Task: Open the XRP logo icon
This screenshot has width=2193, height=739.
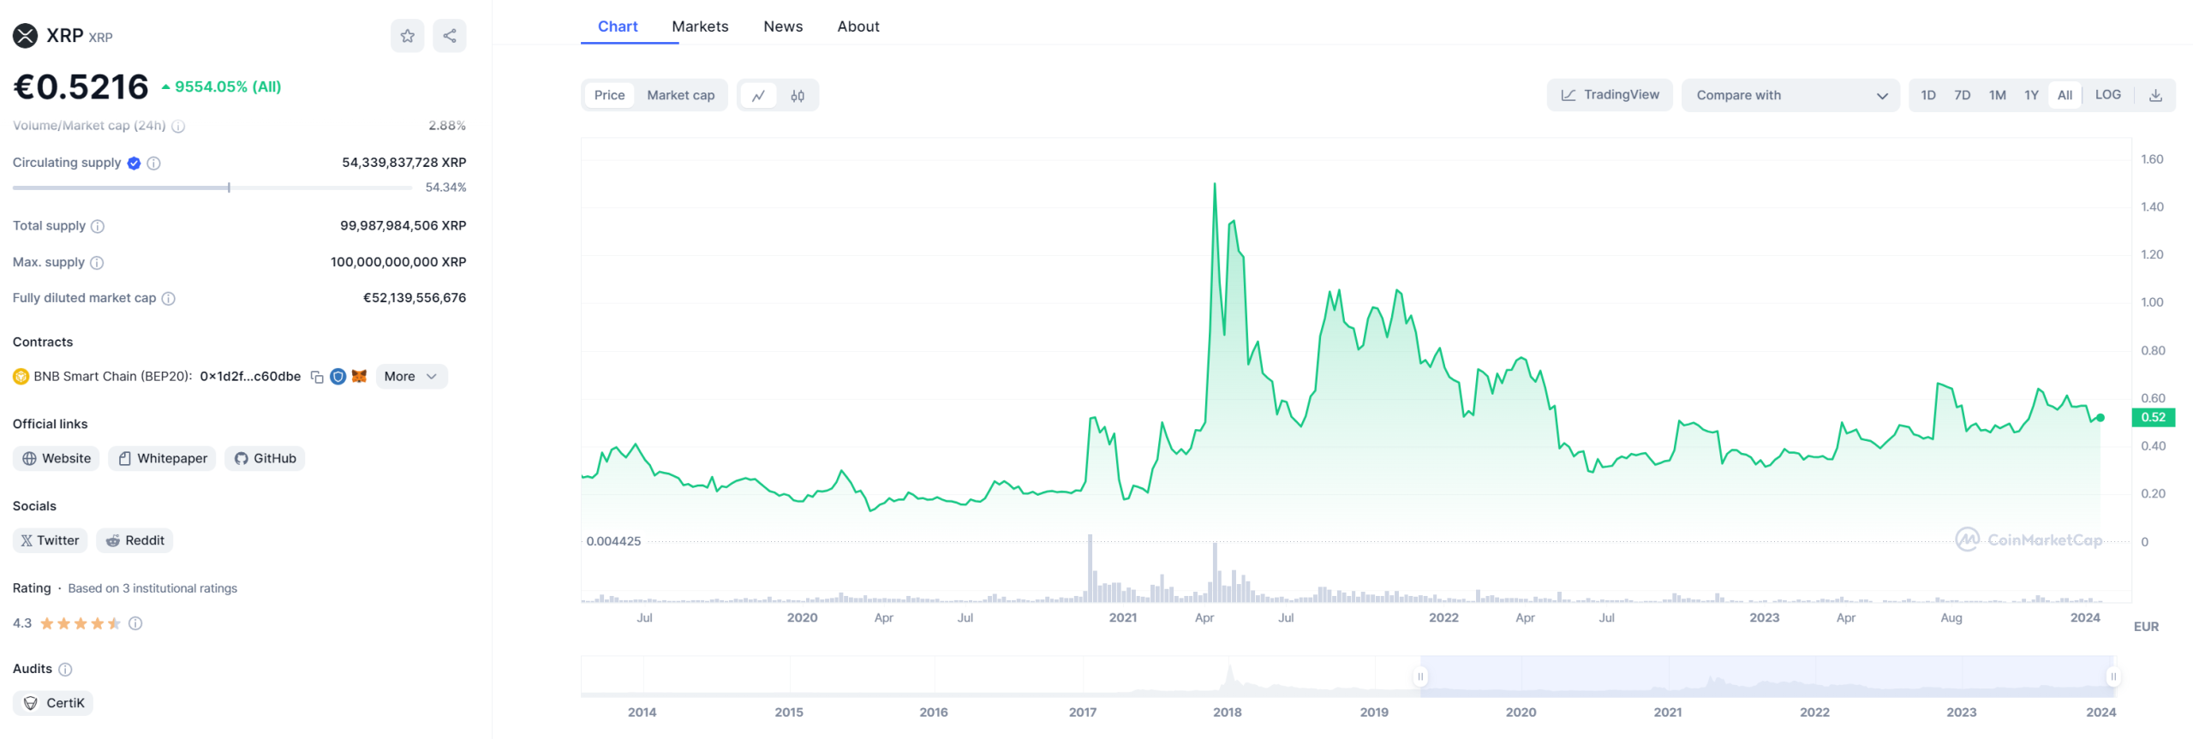Action: (25, 36)
